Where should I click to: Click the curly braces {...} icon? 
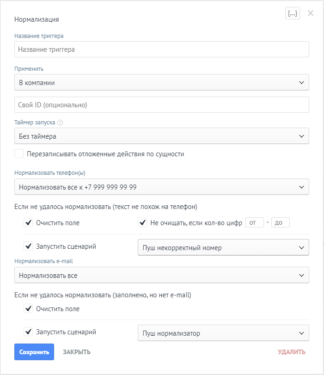293,13
